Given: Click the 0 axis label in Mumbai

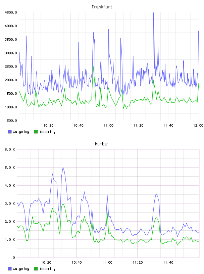Looking at the screenshot, I should [x=14, y=258].
